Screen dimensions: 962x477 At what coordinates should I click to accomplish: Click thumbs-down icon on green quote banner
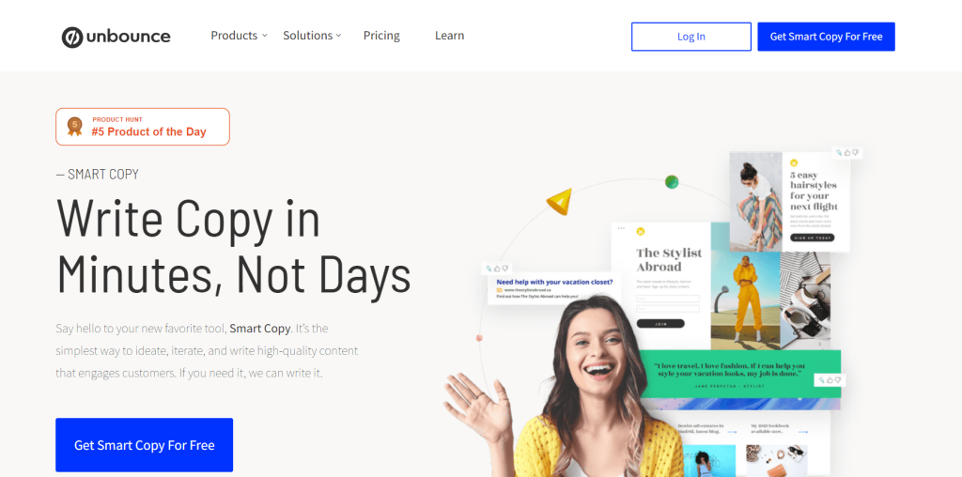(x=838, y=380)
